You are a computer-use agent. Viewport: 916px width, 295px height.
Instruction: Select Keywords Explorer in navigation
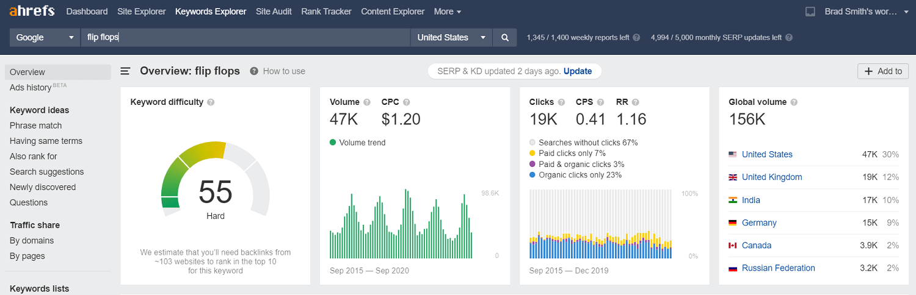(211, 12)
